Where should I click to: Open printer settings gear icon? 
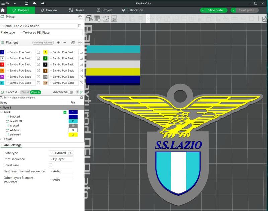(80, 17)
